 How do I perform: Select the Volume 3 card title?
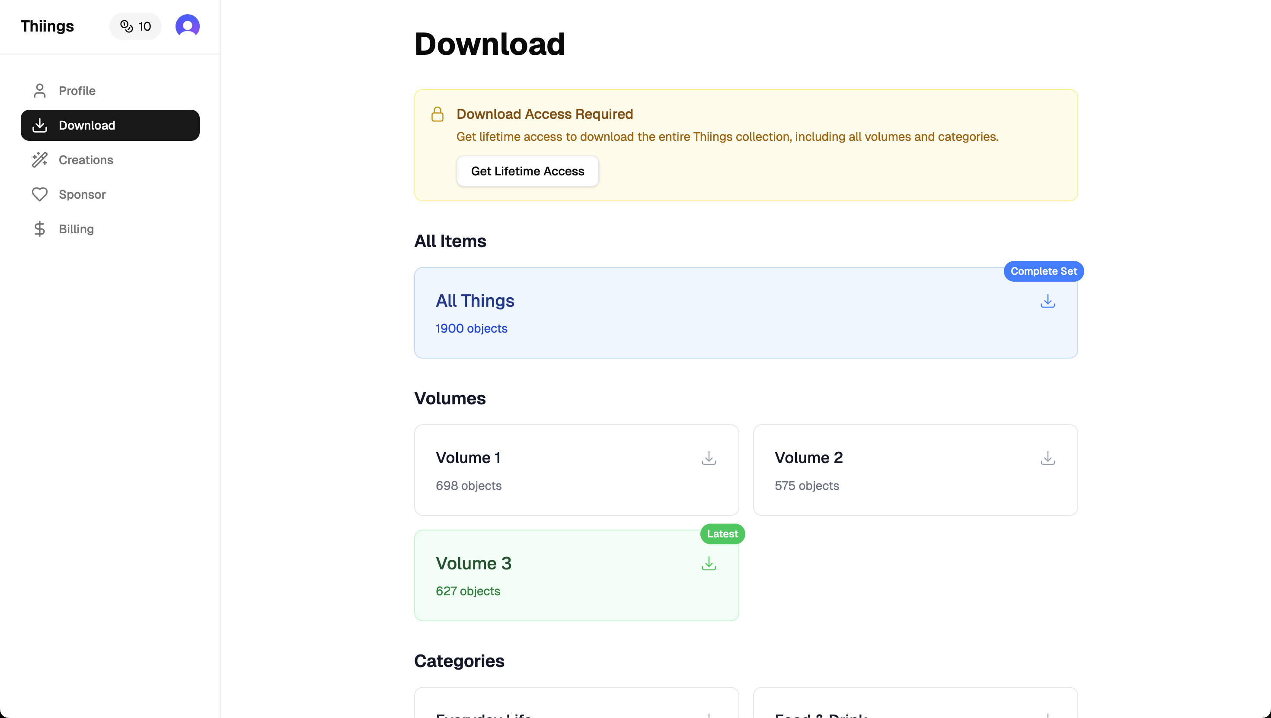(x=473, y=563)
